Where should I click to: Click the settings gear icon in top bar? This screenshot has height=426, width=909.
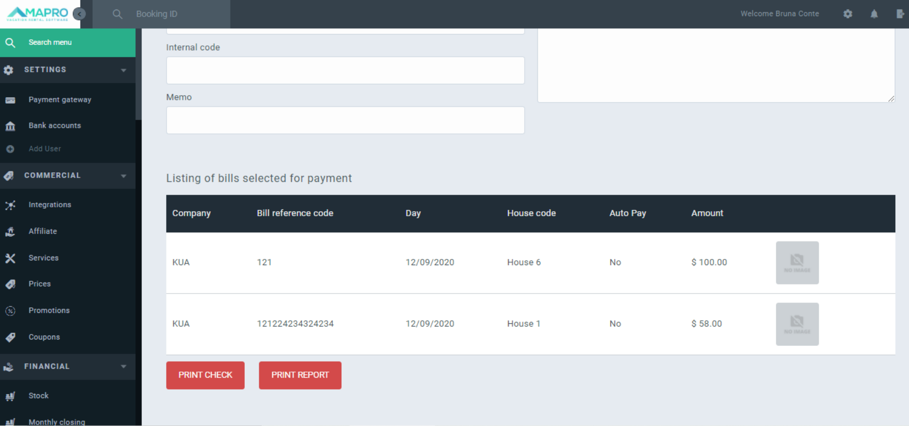pyautogui.click(x=847, y=14)
